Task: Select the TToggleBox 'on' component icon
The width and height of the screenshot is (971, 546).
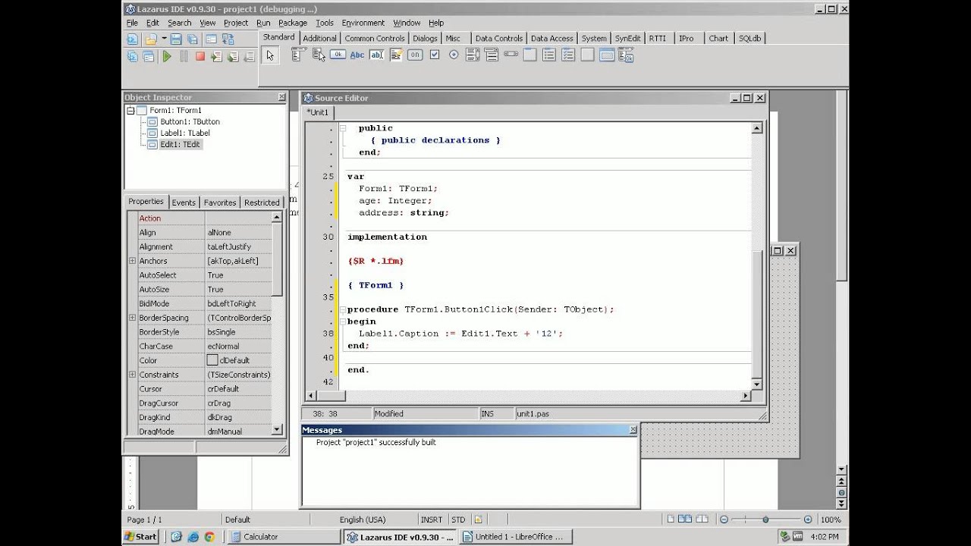Action: pyautogui.click(x=414, y=55)
